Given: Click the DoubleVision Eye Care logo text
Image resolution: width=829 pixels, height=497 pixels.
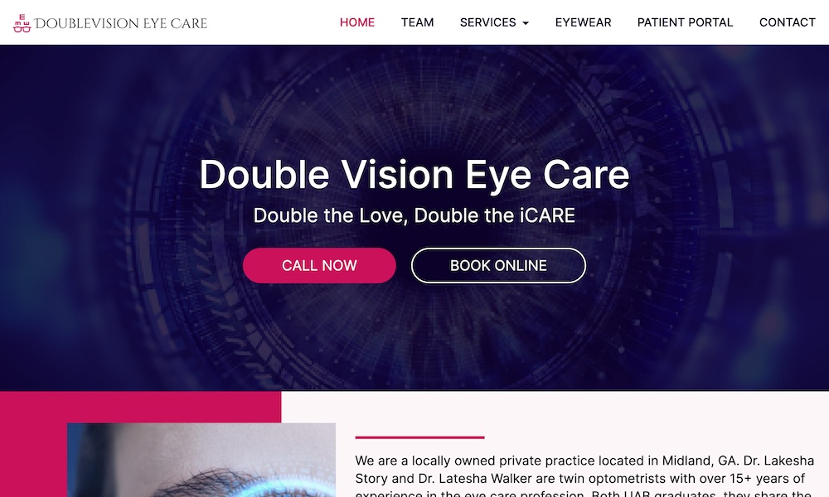Looking at the screenshot, I should (120, 23).
